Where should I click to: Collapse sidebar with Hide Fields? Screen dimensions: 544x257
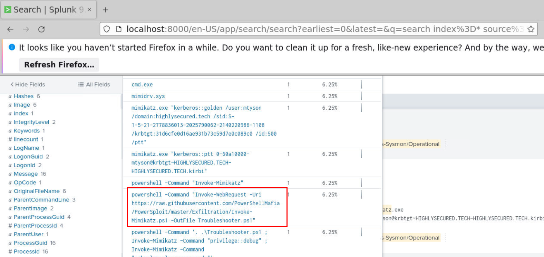pyautogui.click(x=28, y=85)
